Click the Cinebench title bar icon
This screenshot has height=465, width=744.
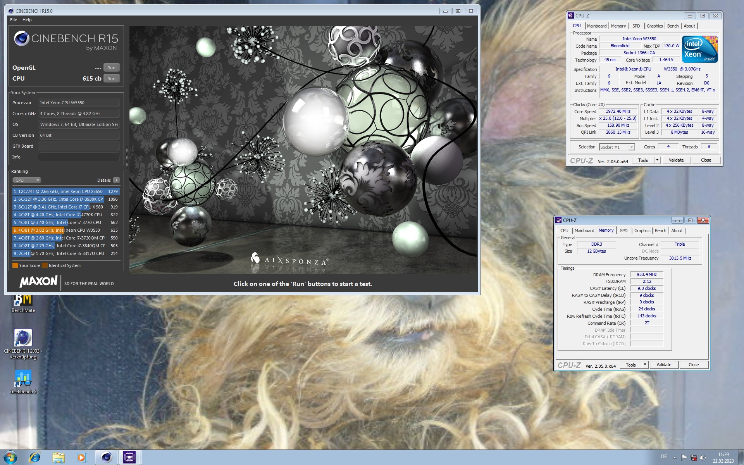pos(10,11)
